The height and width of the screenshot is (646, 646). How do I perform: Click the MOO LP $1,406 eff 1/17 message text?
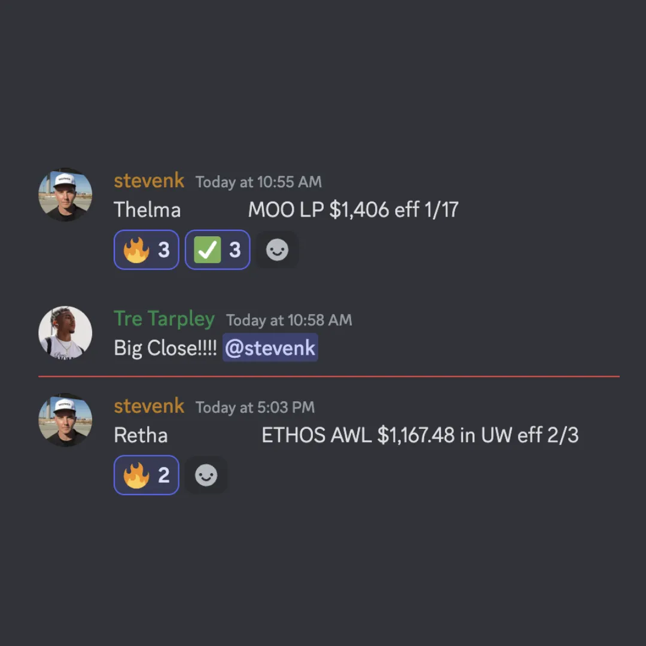pos(353,210)
